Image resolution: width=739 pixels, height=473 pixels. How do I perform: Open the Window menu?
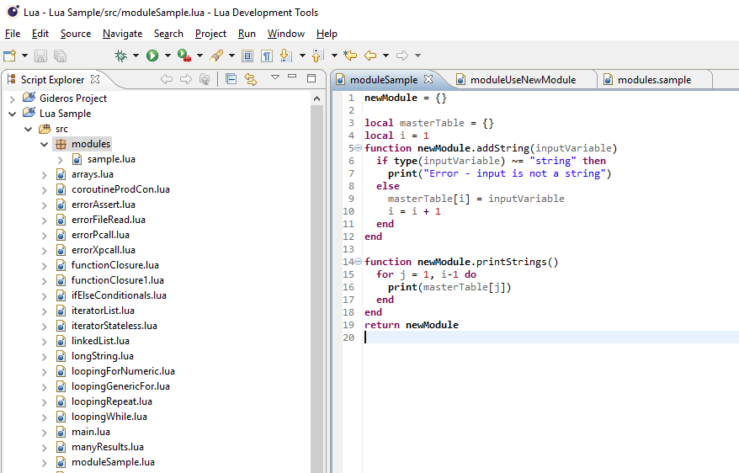pyautogui.click(x=286, y=34)
